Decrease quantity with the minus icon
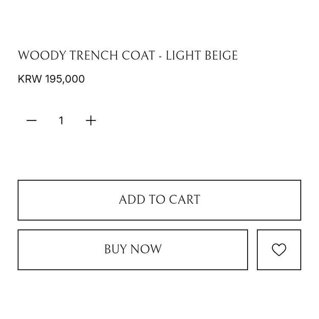This screenshot has width=319, height=319. (x=31, y=121)
